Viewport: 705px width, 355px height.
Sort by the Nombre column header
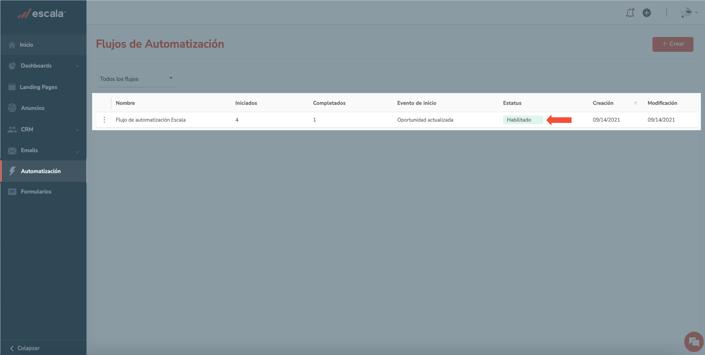point(125,103)
